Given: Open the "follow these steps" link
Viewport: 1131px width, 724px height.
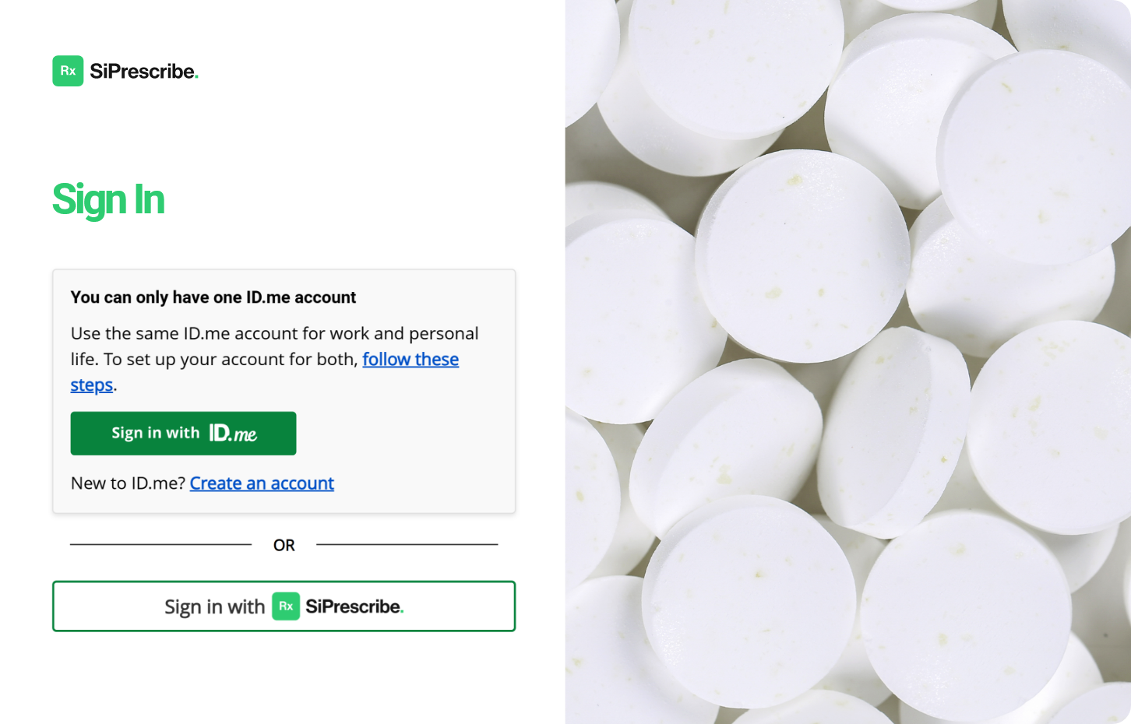Looking at the screenshot, I should point(410,360).
